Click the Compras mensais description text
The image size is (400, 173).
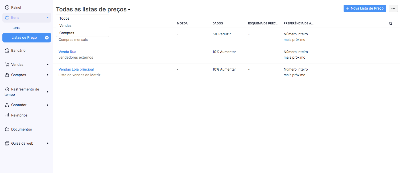pyautogui.click(x=73, y=40)
